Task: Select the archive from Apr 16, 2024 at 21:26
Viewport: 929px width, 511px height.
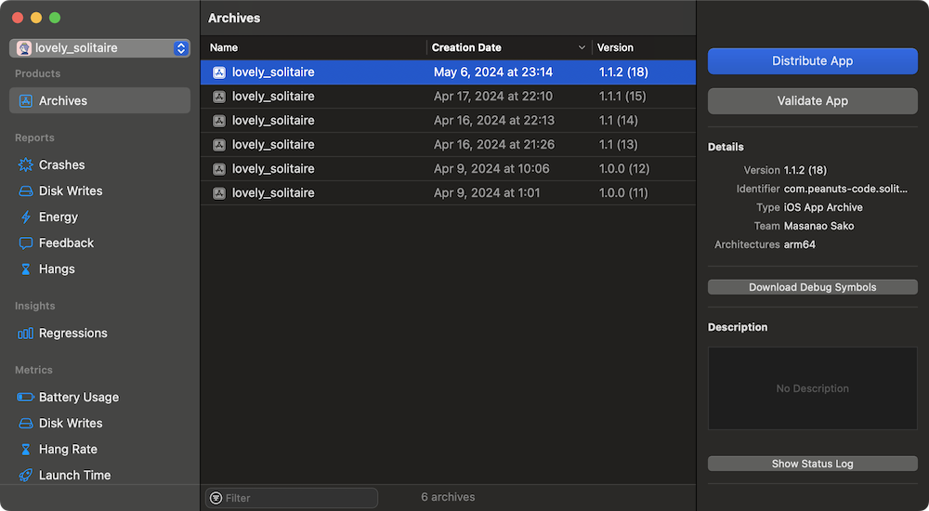Action: pyautogui.click(x=448, y=145)
